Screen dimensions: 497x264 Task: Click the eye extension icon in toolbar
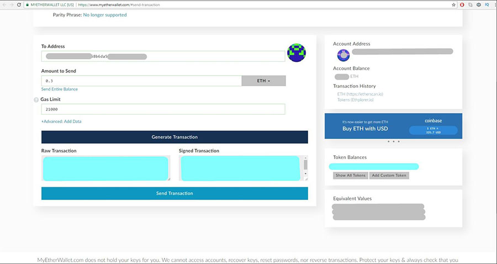(479, 5)
